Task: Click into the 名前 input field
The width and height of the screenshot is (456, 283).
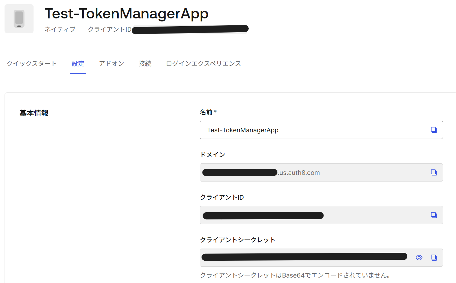Action: pos(302,130)
